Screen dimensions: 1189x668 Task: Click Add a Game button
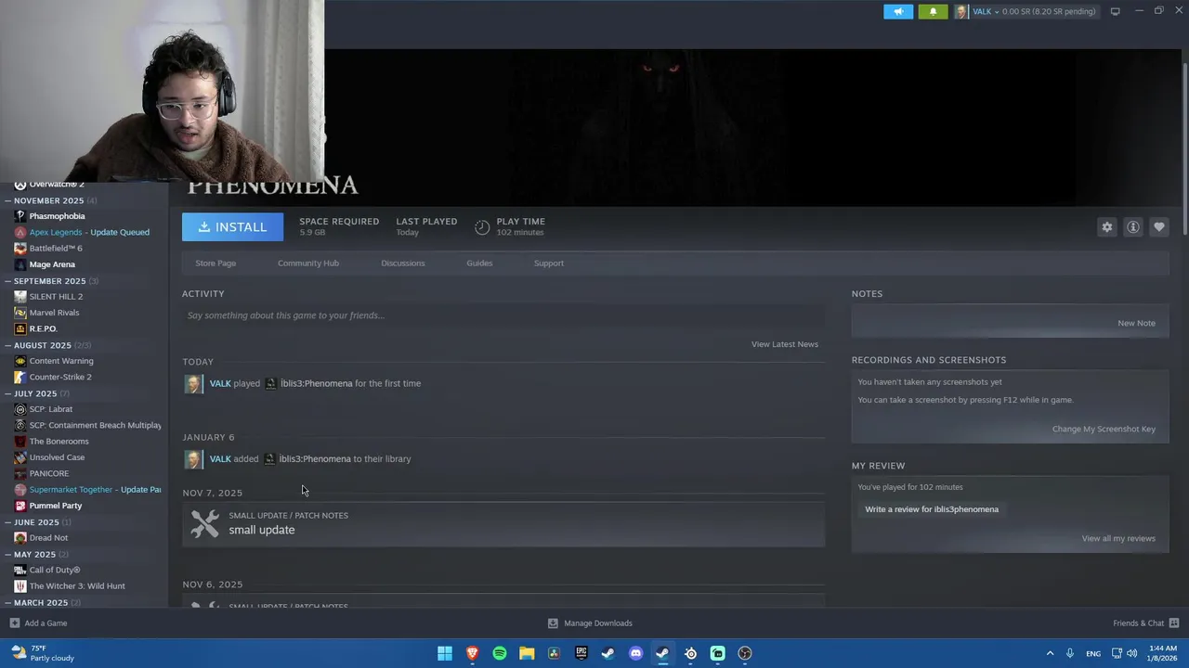click(x=38, y=623)
